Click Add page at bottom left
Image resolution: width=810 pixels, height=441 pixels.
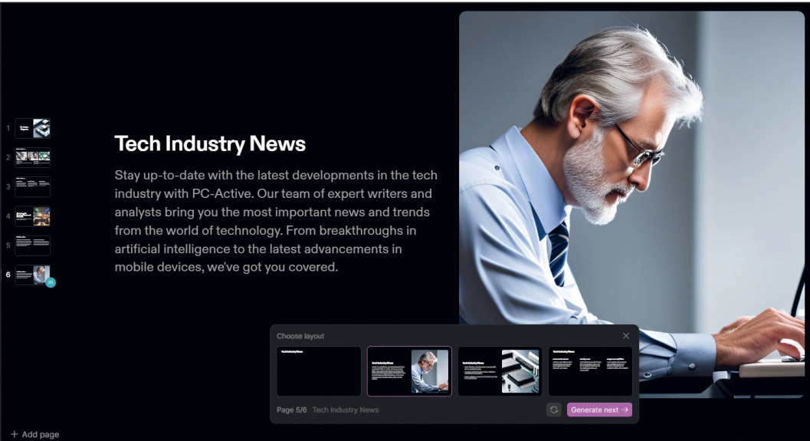pyautogui.click(x=35, y=434)
